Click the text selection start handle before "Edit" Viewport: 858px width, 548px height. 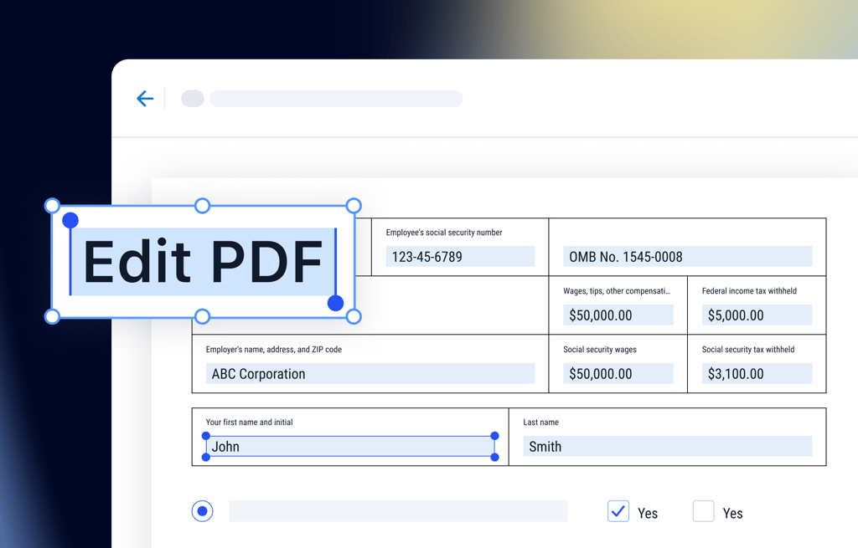tap(70, 221)
